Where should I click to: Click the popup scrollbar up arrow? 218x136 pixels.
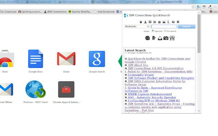tap(199, 13)
